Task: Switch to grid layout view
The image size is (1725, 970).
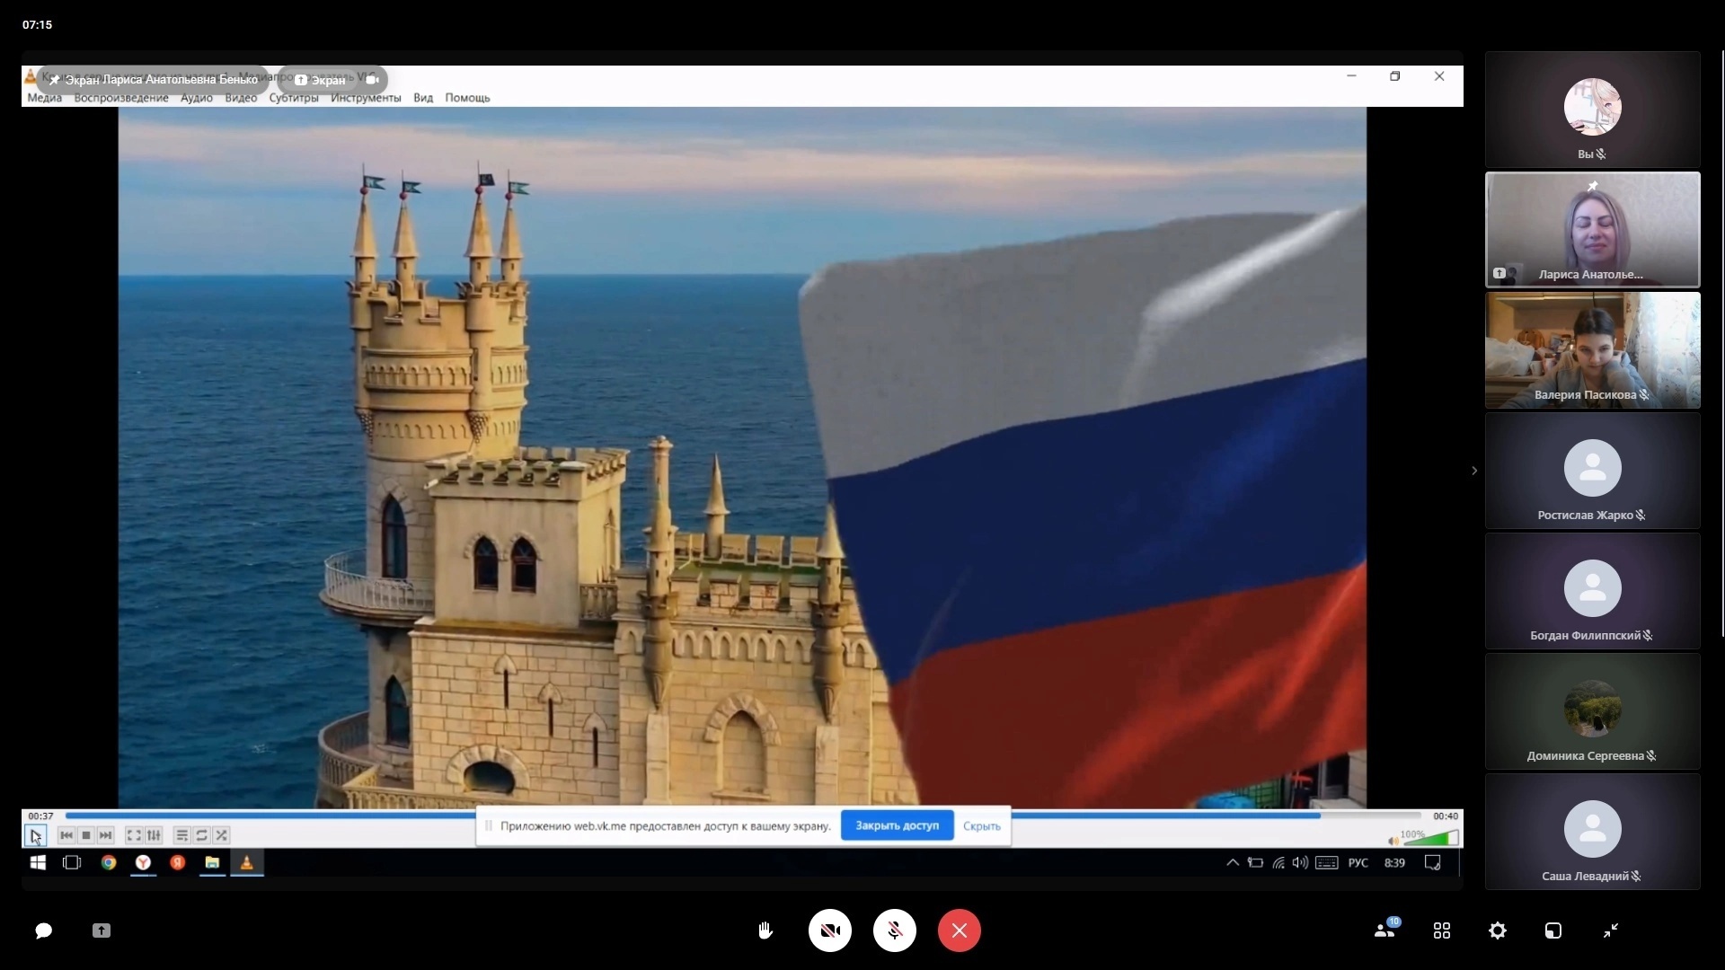Action: 1442,930
